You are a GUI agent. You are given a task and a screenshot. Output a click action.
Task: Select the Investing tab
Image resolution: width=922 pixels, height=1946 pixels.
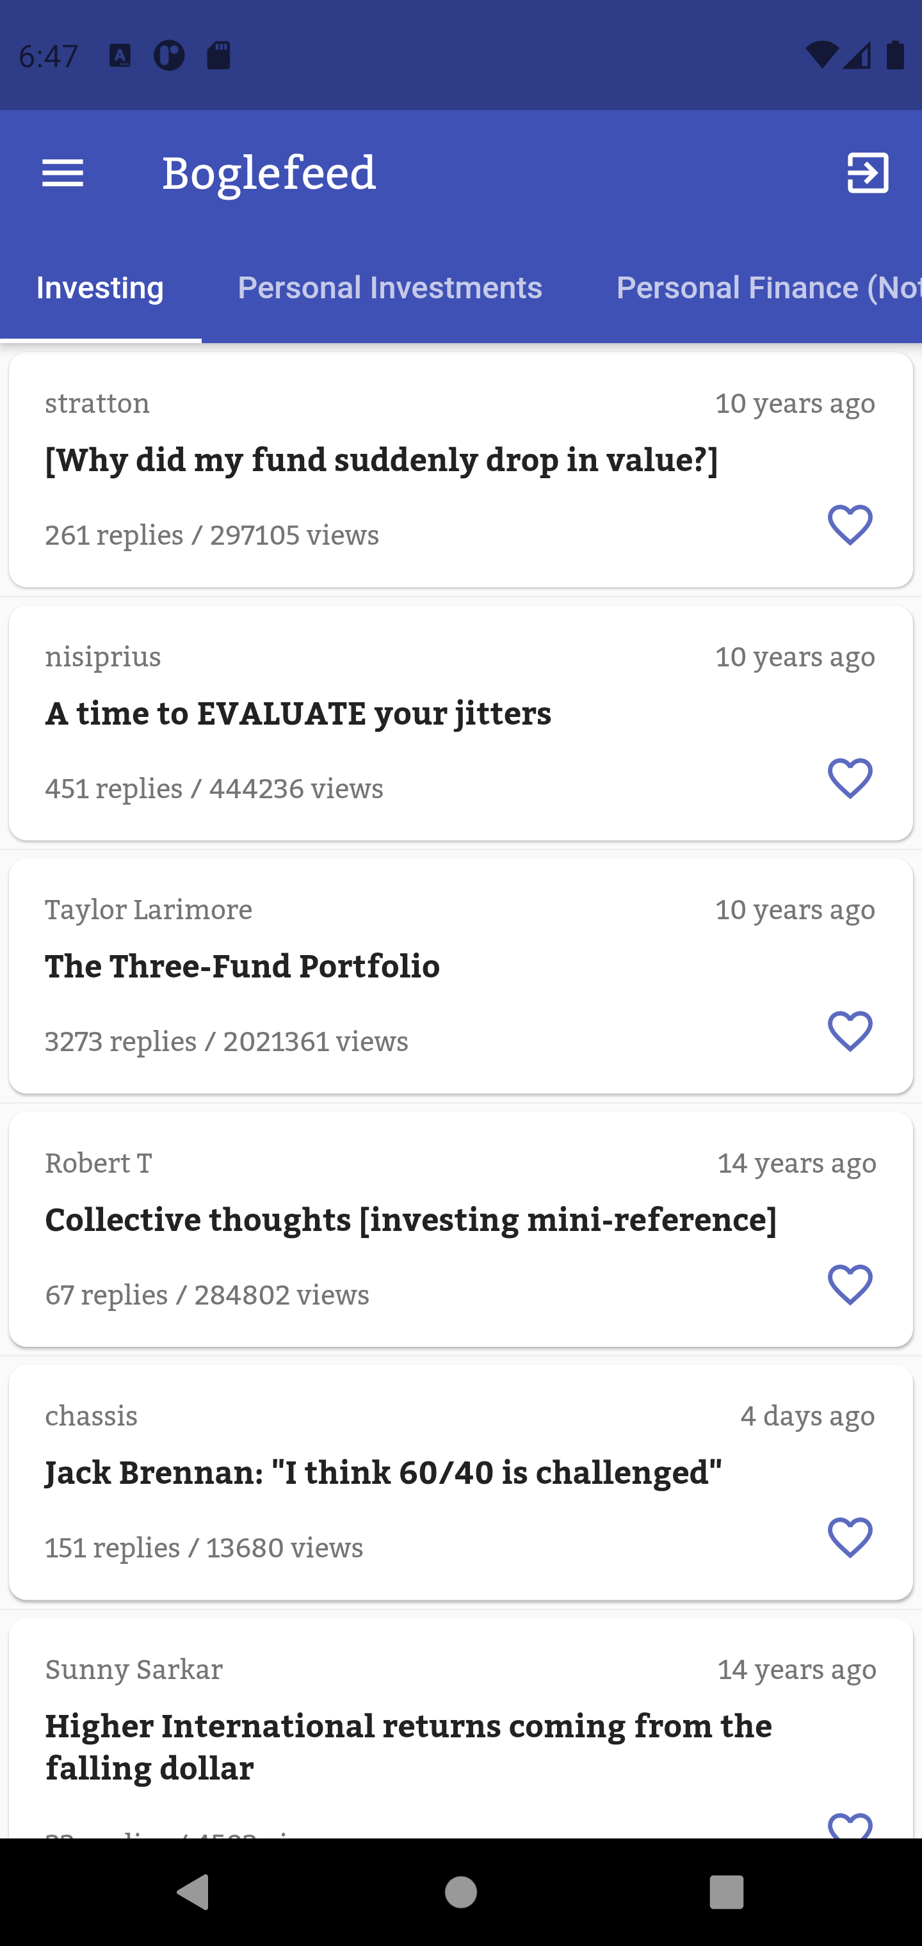(100, 288)
